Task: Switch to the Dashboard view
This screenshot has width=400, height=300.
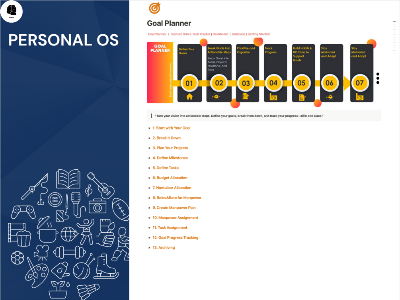Action: click(220, 34)
